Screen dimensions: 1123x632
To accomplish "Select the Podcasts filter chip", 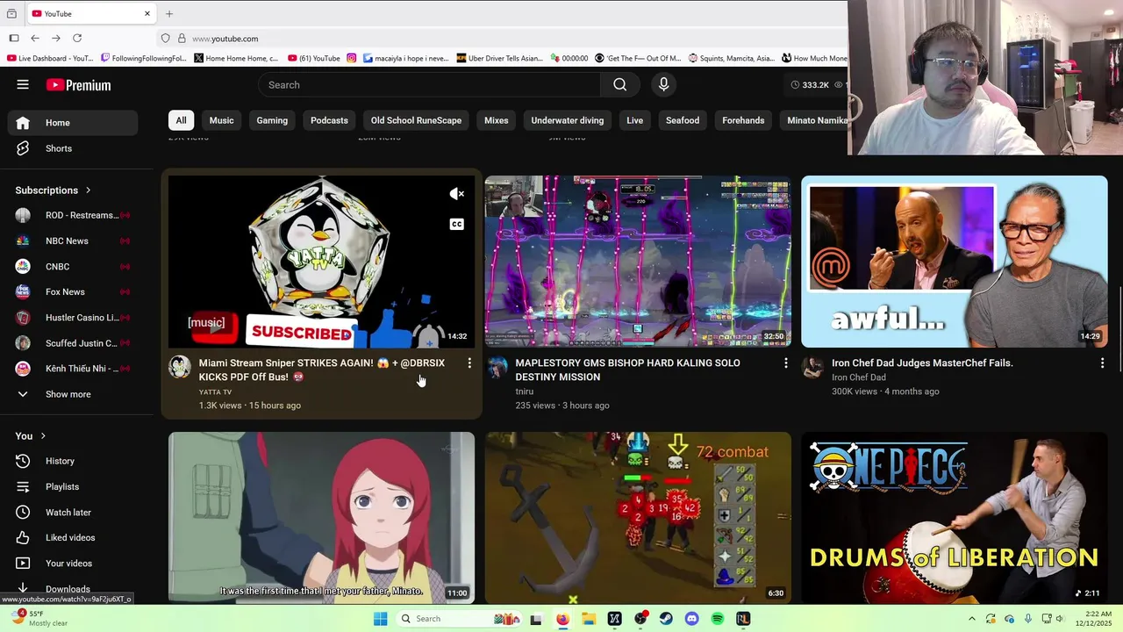I will tap(329, 120).
